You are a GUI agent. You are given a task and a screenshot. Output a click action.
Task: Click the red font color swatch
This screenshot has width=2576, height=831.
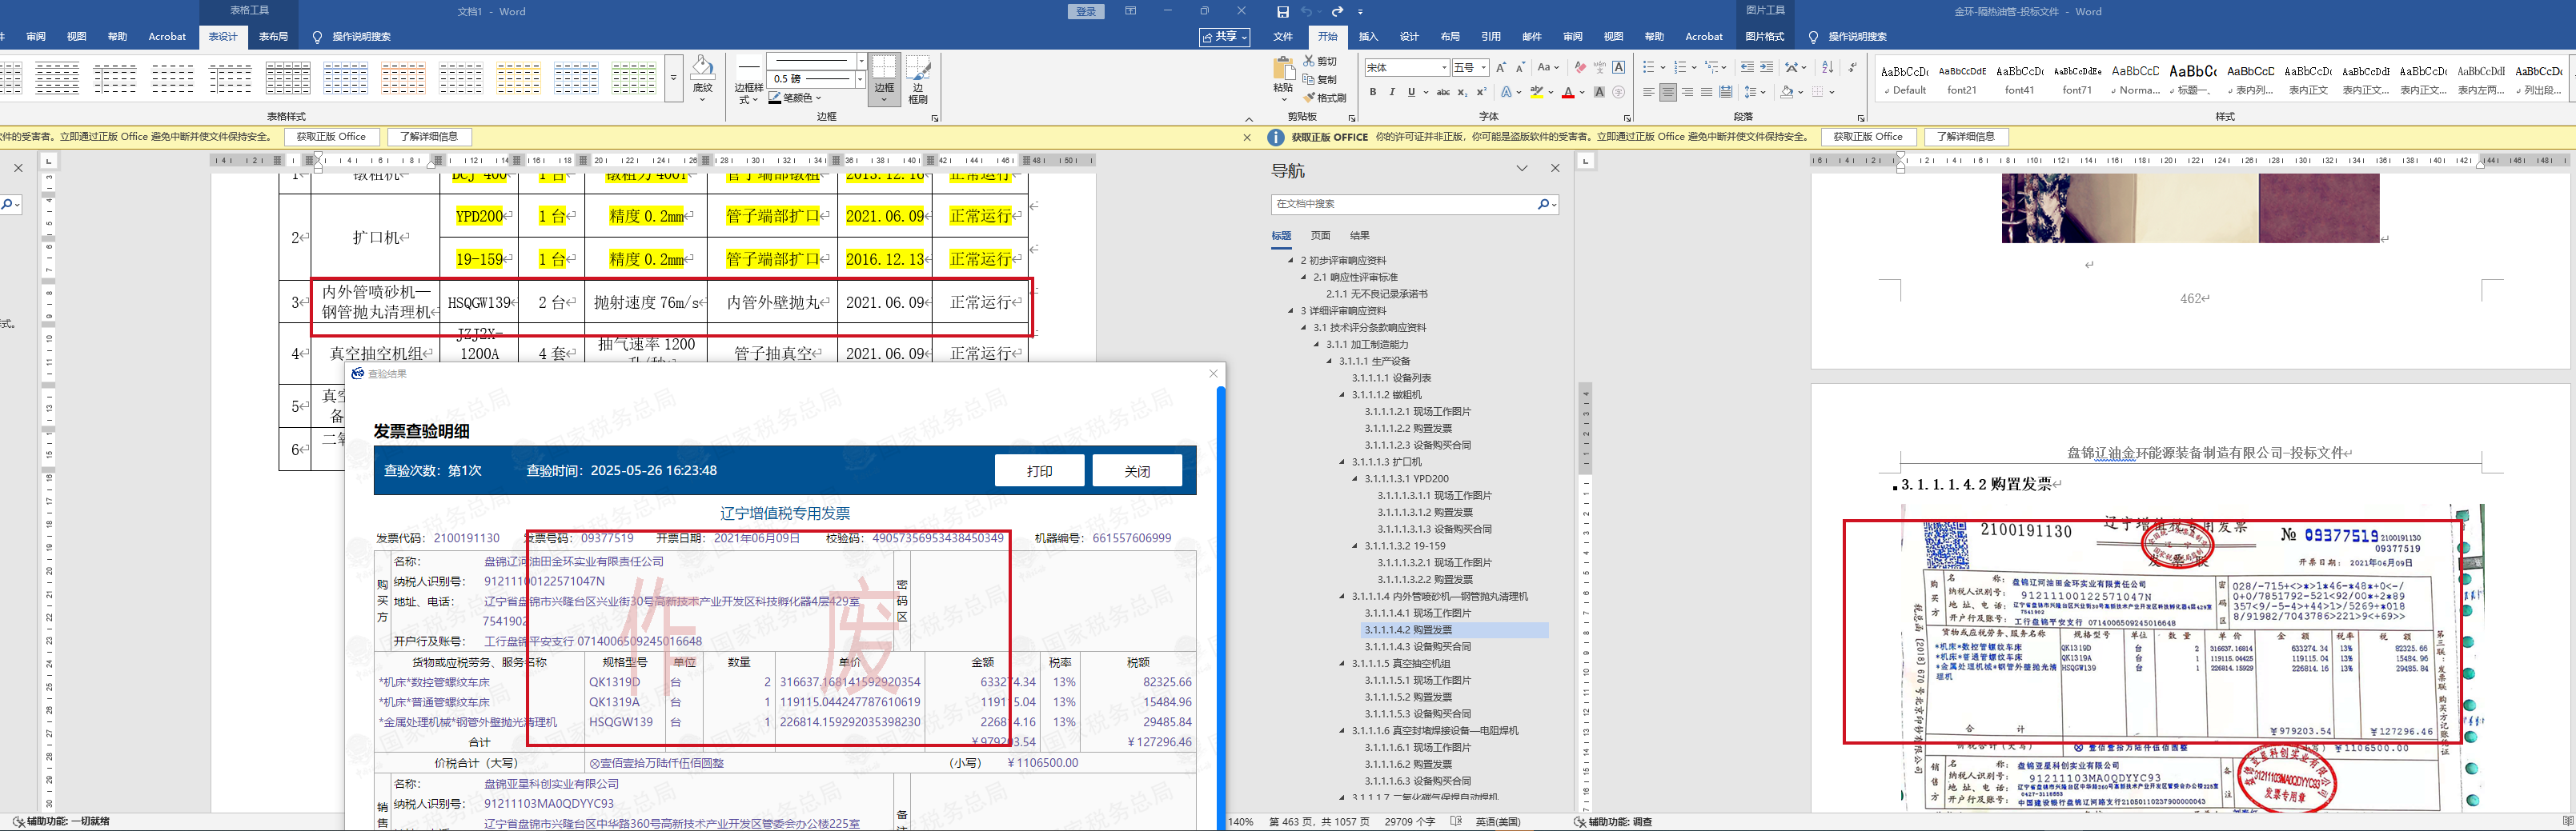1568,94
